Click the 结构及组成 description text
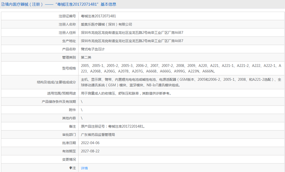 point(181,82)
